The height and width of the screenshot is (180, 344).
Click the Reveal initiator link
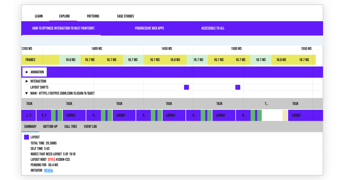point(49,171)
